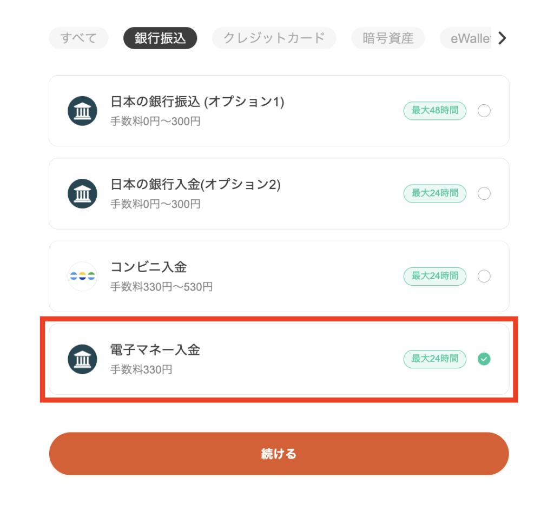Viewport: 554px width, 512px height.
Task: Click the bank icon for 日本の銀行振込 オプション1
Action: pyautogui.click(x=82, y=111)
